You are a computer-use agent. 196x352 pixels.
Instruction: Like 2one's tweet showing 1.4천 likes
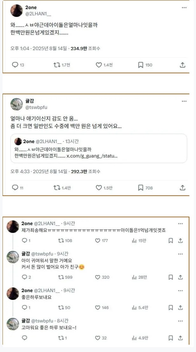(x=99, y=65)
